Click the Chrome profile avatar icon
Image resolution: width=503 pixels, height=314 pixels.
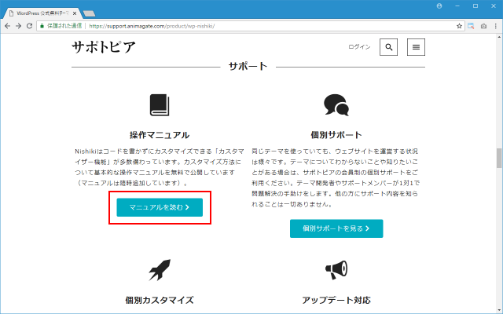[439, 5]
